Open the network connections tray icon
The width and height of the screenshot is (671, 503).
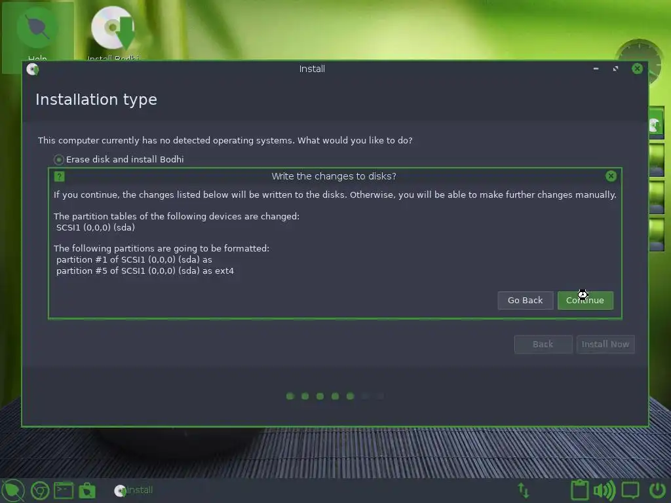[524, 490]
